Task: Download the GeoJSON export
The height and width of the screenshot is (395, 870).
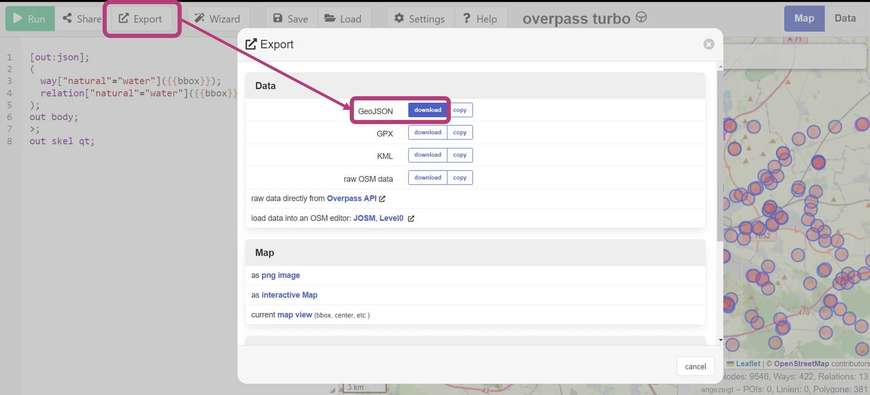Action: (428, 110)
